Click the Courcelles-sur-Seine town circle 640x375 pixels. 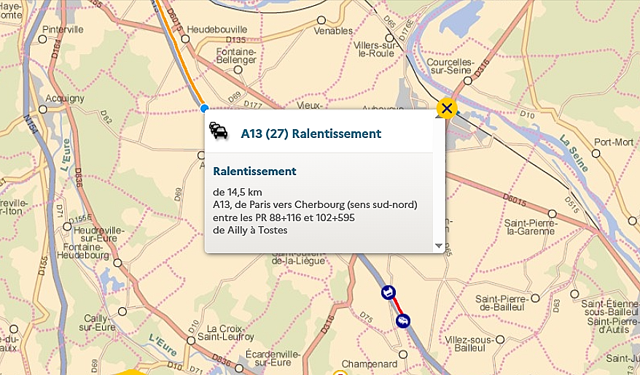coord(468,81)
